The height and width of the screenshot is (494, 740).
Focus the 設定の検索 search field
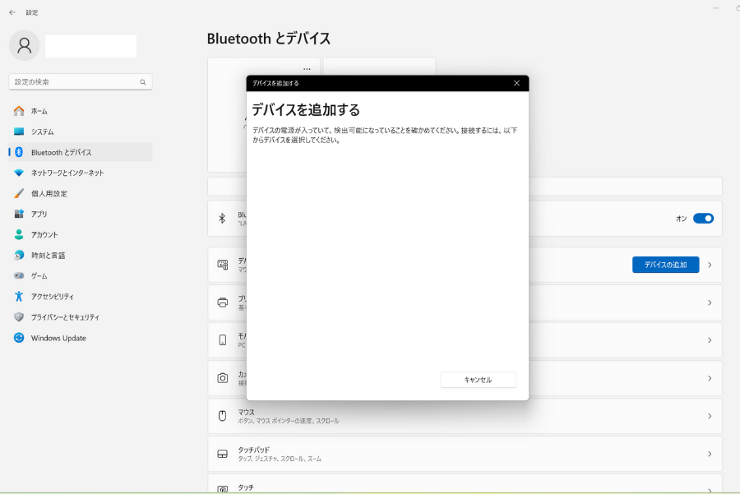pyautogui.click(x=81, y=82)
